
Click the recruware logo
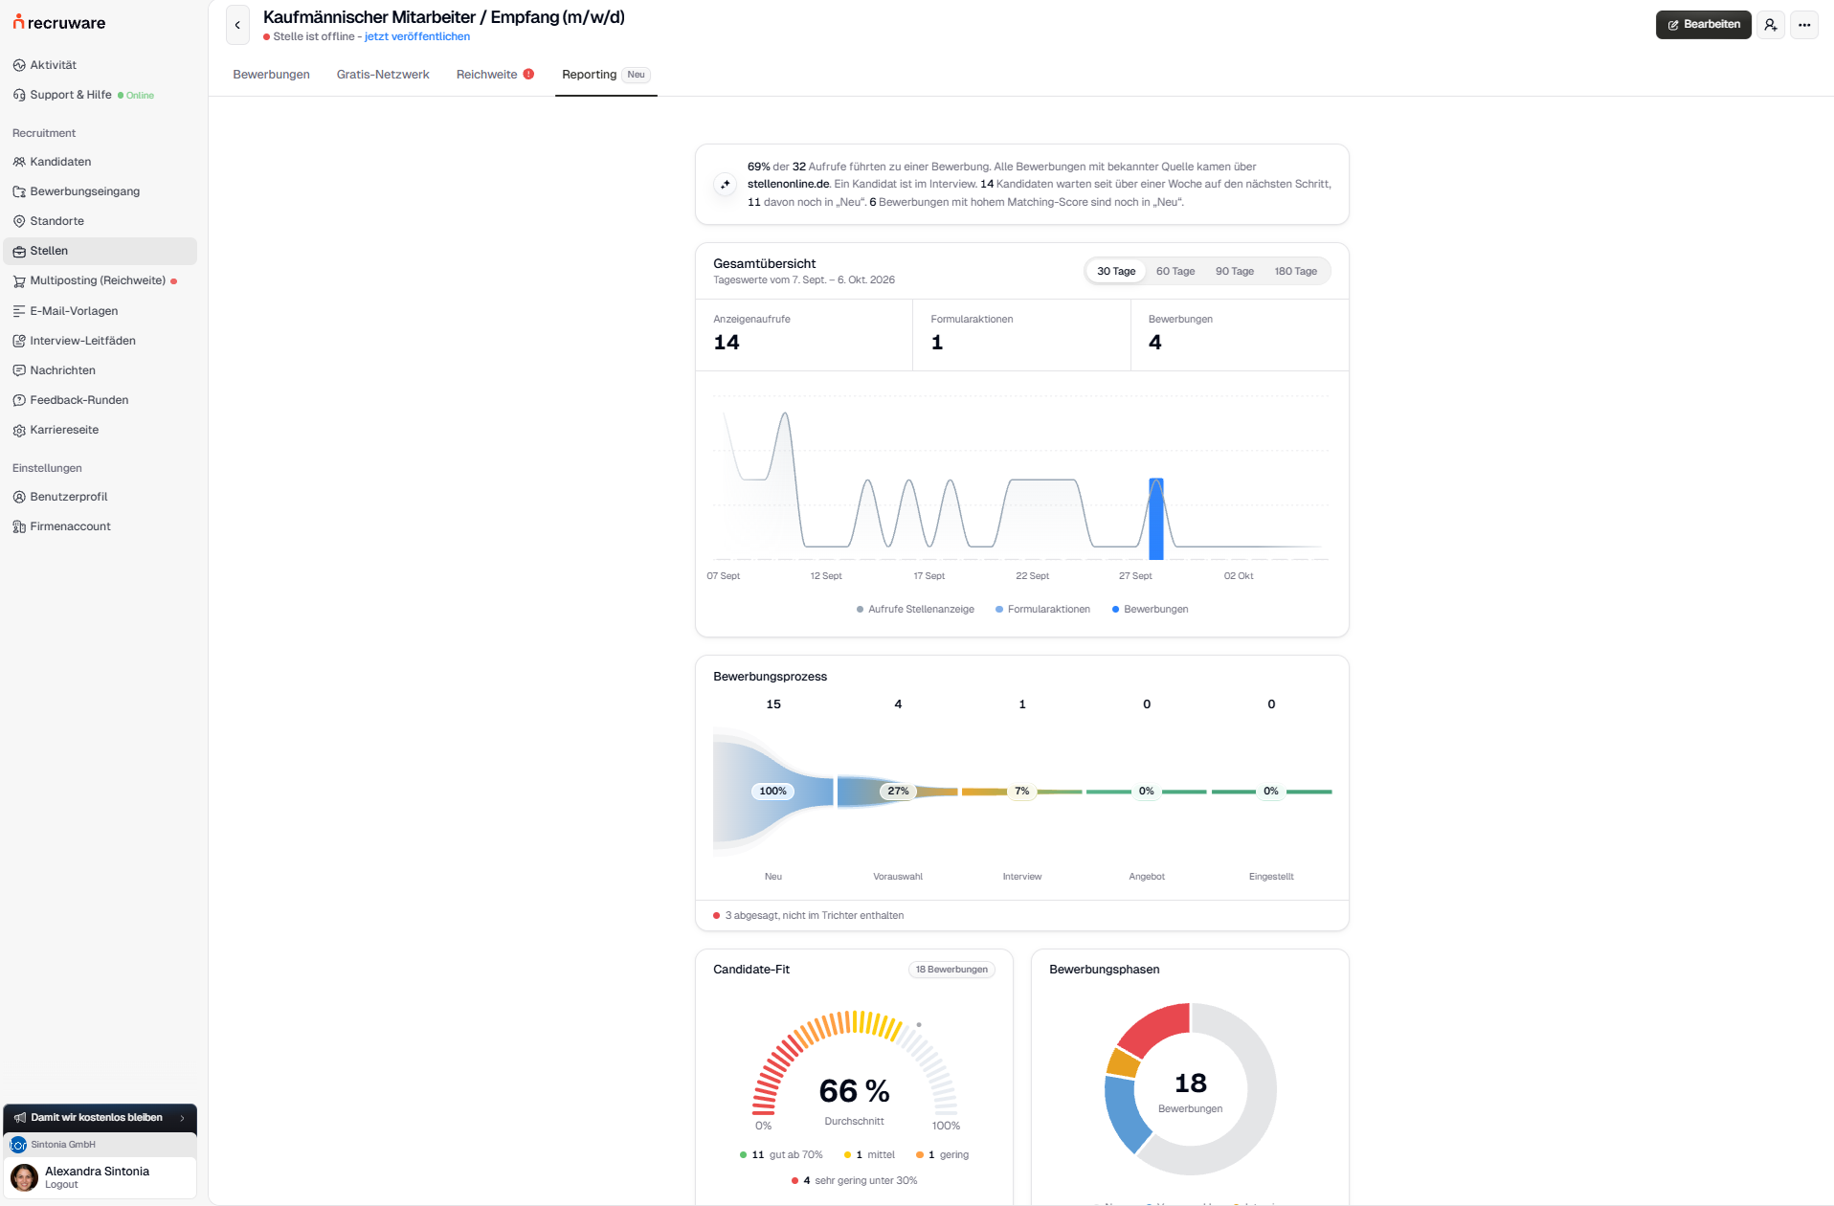[59, 23]
